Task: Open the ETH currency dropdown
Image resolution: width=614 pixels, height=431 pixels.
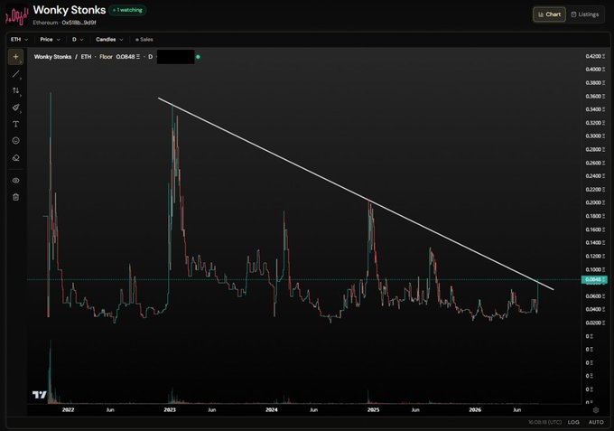Action: pos(19,40)
